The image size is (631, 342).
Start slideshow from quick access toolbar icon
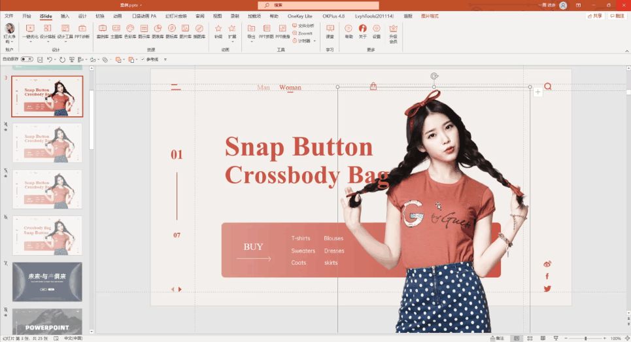72,60
